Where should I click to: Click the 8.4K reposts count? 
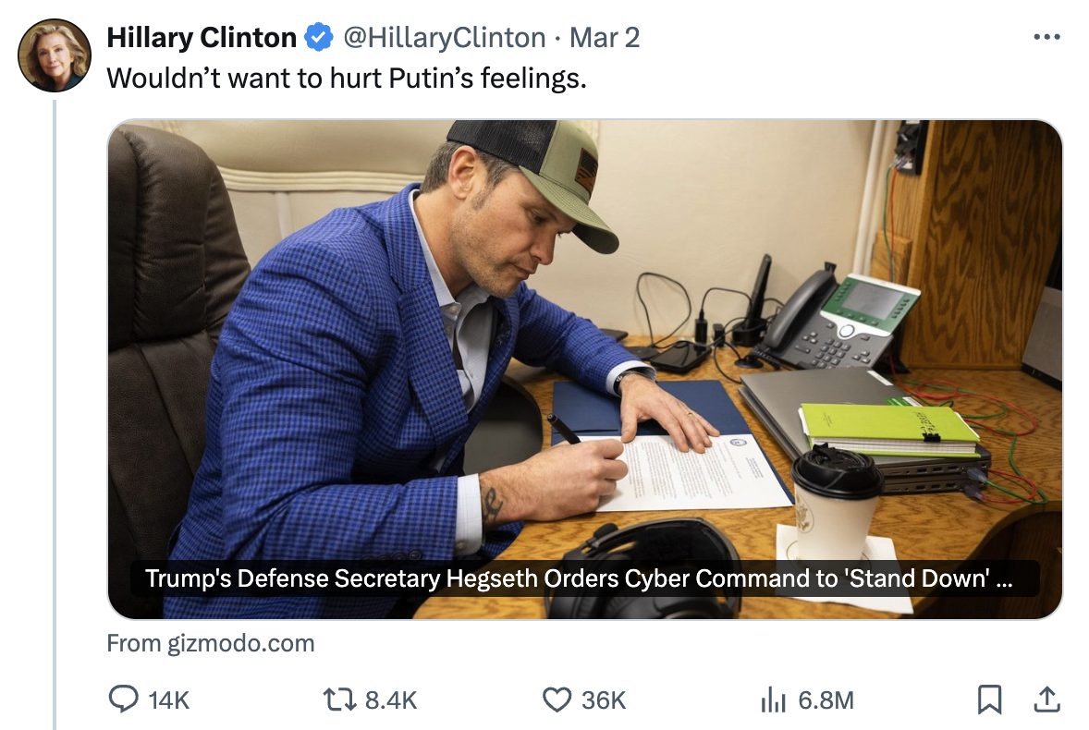click(x=391, y=701)
